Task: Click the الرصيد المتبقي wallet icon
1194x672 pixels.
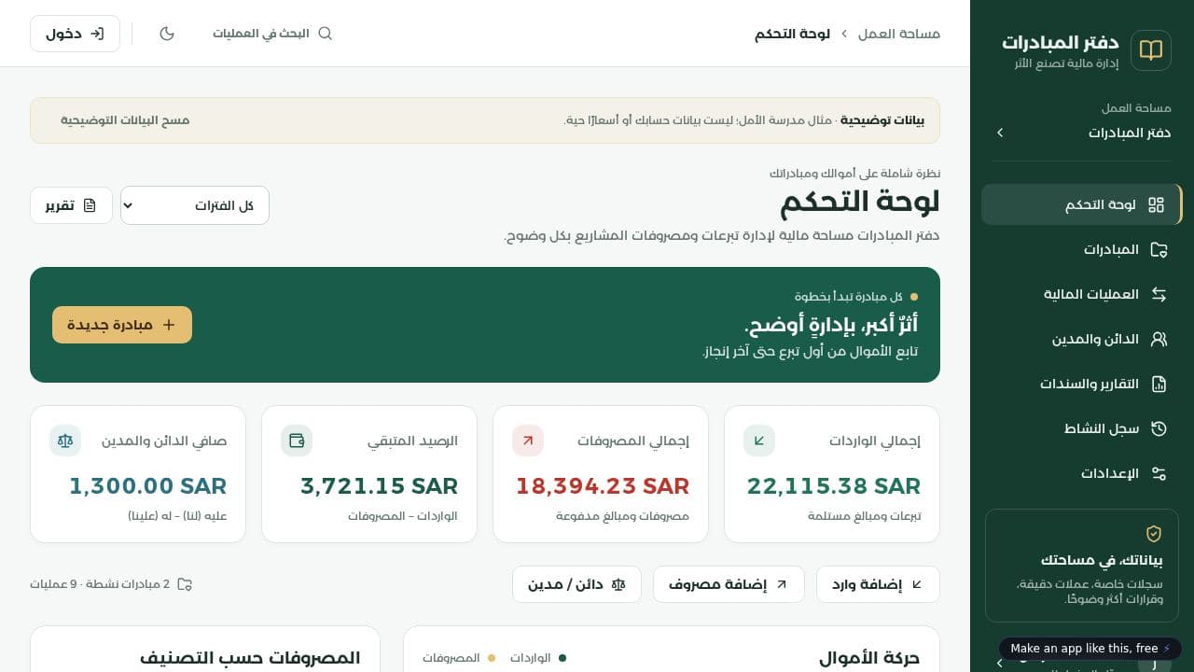Action: [297, 441]
